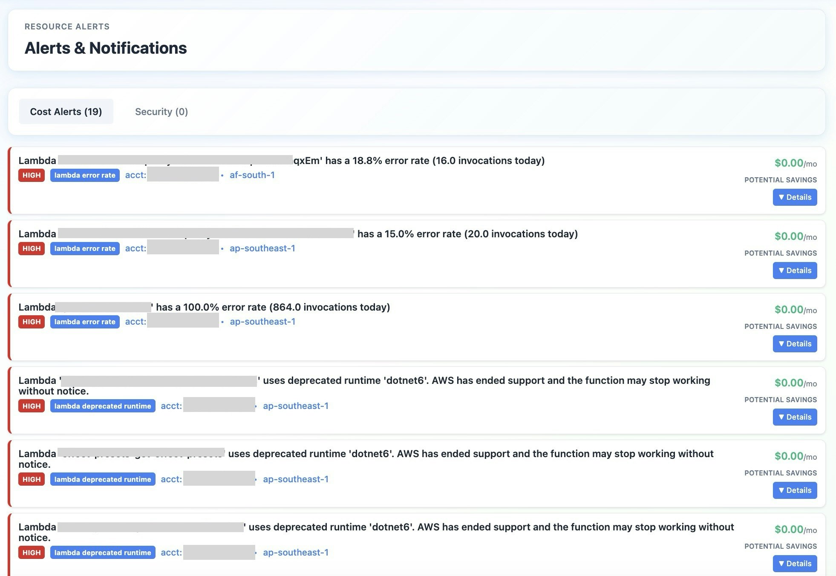Select the Cost Alerts (19) tab

click(x=66, y=112)
